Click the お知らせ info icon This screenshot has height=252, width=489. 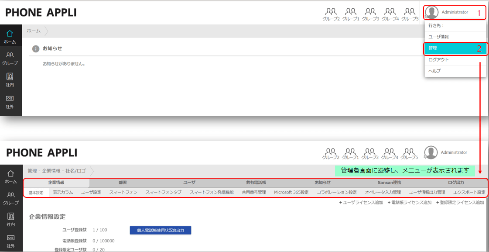36,49
